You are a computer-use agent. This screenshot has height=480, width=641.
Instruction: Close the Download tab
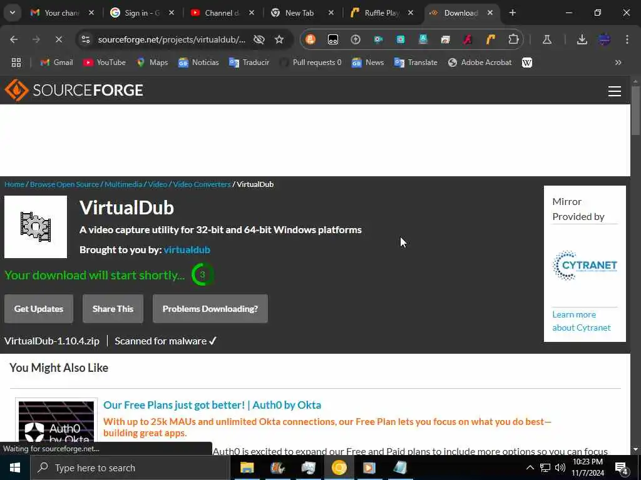click(490, 13)
